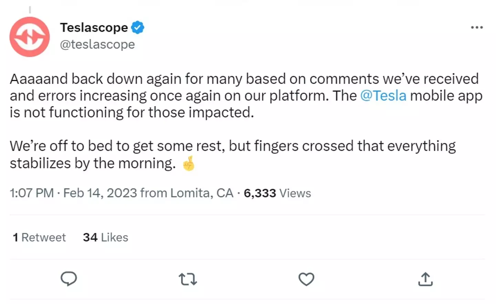Show who made the 1 Retweet

(x=39, y=237)
